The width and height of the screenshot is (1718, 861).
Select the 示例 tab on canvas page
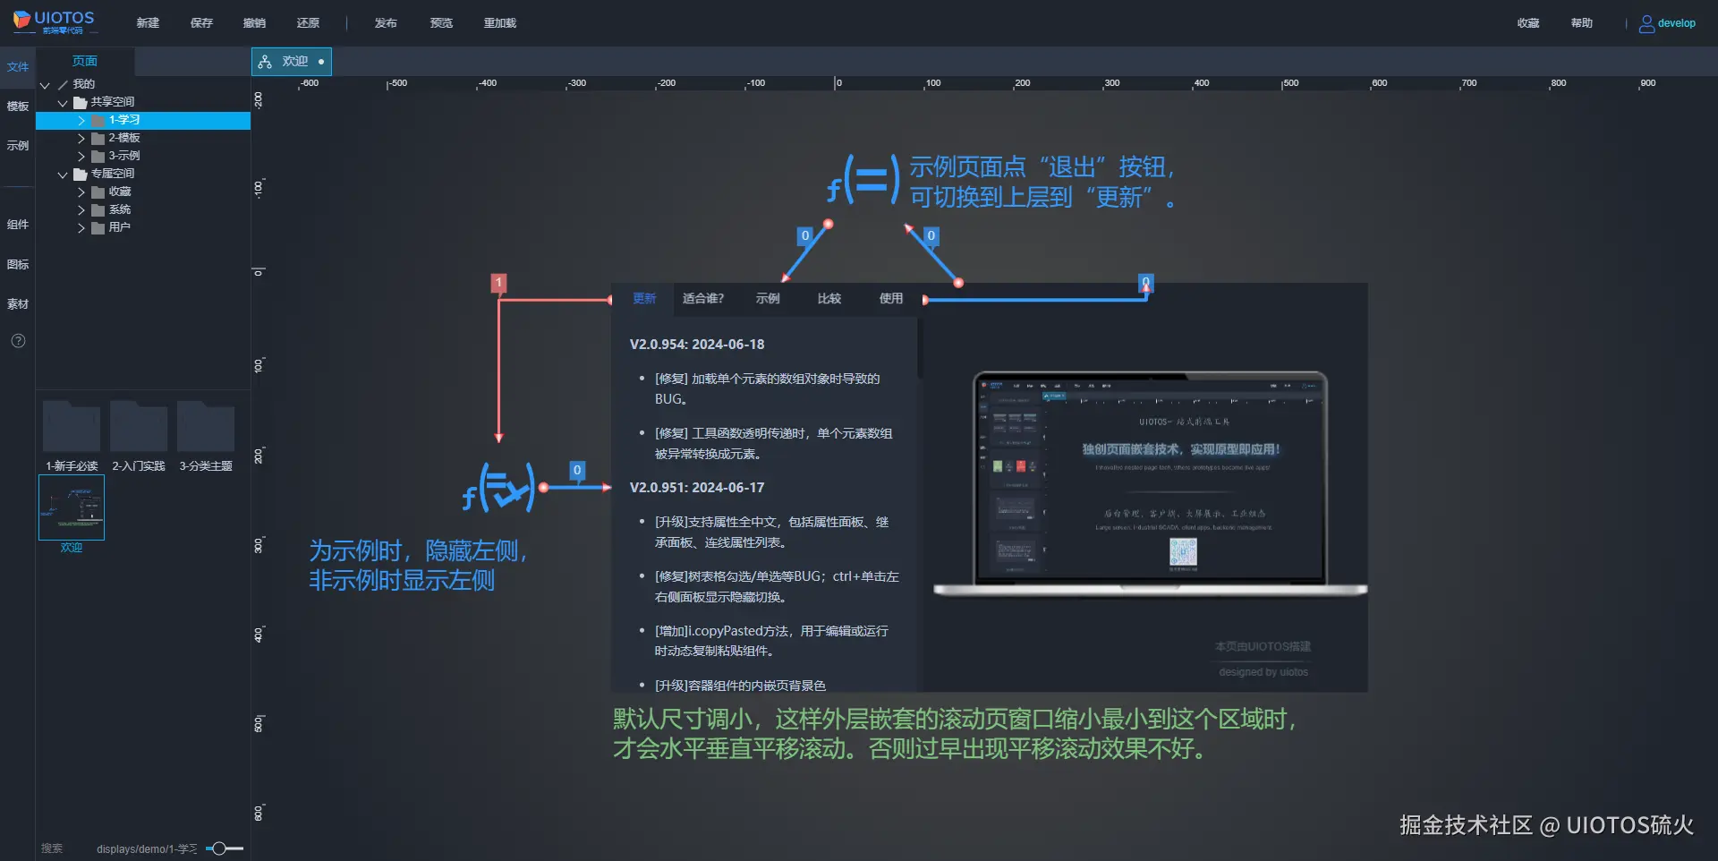click(768, 299)
